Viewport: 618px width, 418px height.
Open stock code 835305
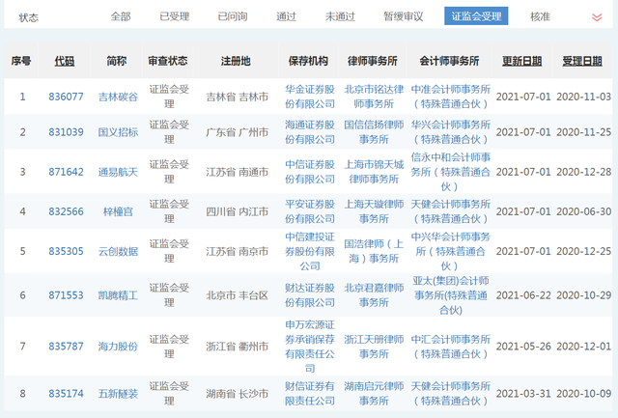[66, 251]
